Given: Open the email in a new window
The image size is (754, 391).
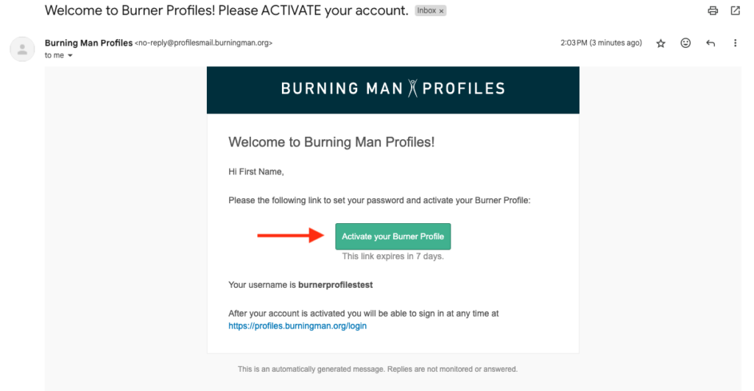Looking at the screenshot, I should (x=736, y=10).
